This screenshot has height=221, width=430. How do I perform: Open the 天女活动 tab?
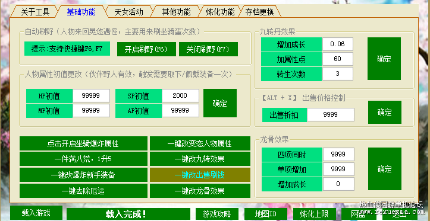click(x=128, y=12)
